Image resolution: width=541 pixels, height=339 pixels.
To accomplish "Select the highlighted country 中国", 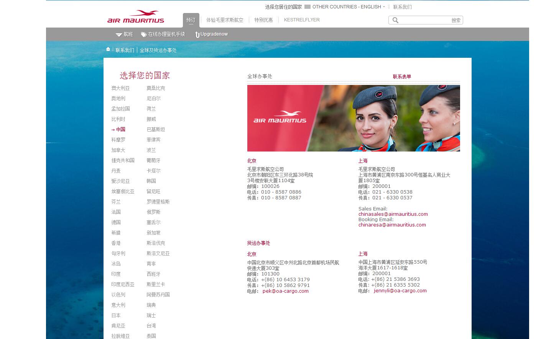I will point(121,129).
